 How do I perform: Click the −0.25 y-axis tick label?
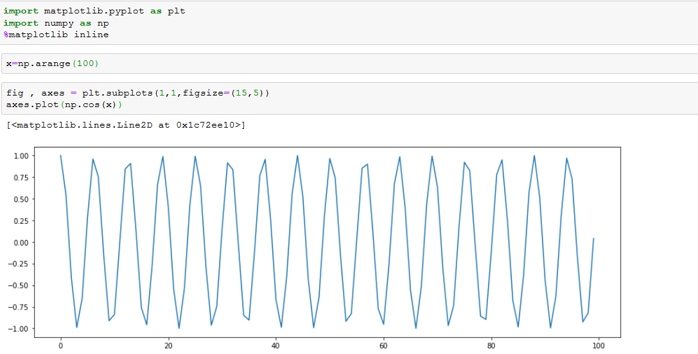(19, 264)
